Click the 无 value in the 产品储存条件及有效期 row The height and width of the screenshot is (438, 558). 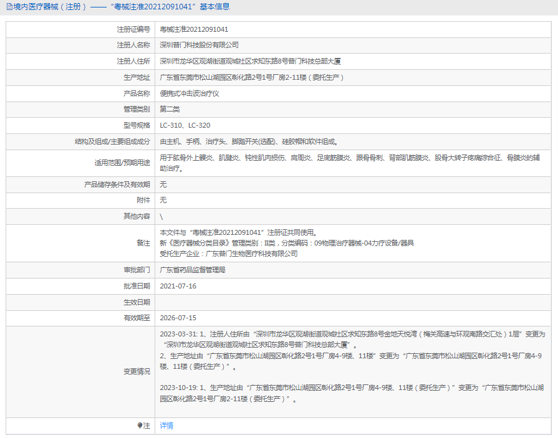163,184
